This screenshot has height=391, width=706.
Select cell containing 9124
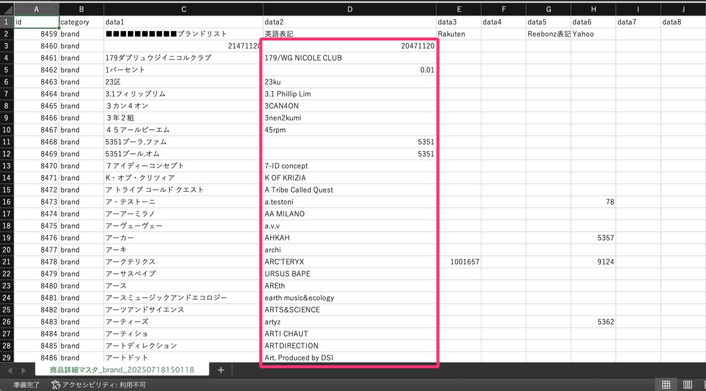coord(594,261)
